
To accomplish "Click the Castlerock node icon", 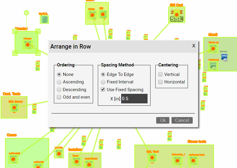I will click(213, 66).
